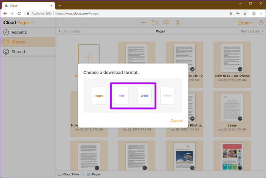This screenshot has height=178, width=266.
Task: Choose the Pages download format
Action: click(x=99, y=95)
